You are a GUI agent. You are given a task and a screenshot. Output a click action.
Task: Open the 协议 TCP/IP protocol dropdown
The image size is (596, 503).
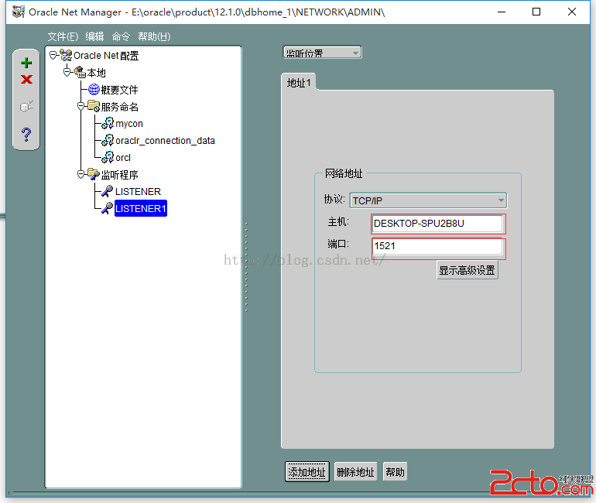(428, 200)
